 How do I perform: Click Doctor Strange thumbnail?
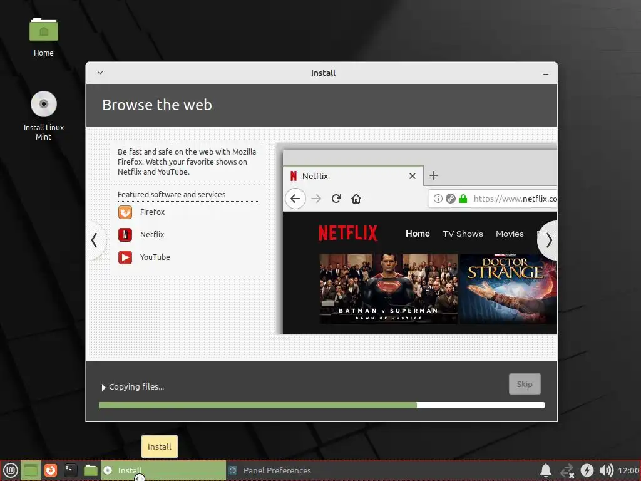tap(508, 289)
